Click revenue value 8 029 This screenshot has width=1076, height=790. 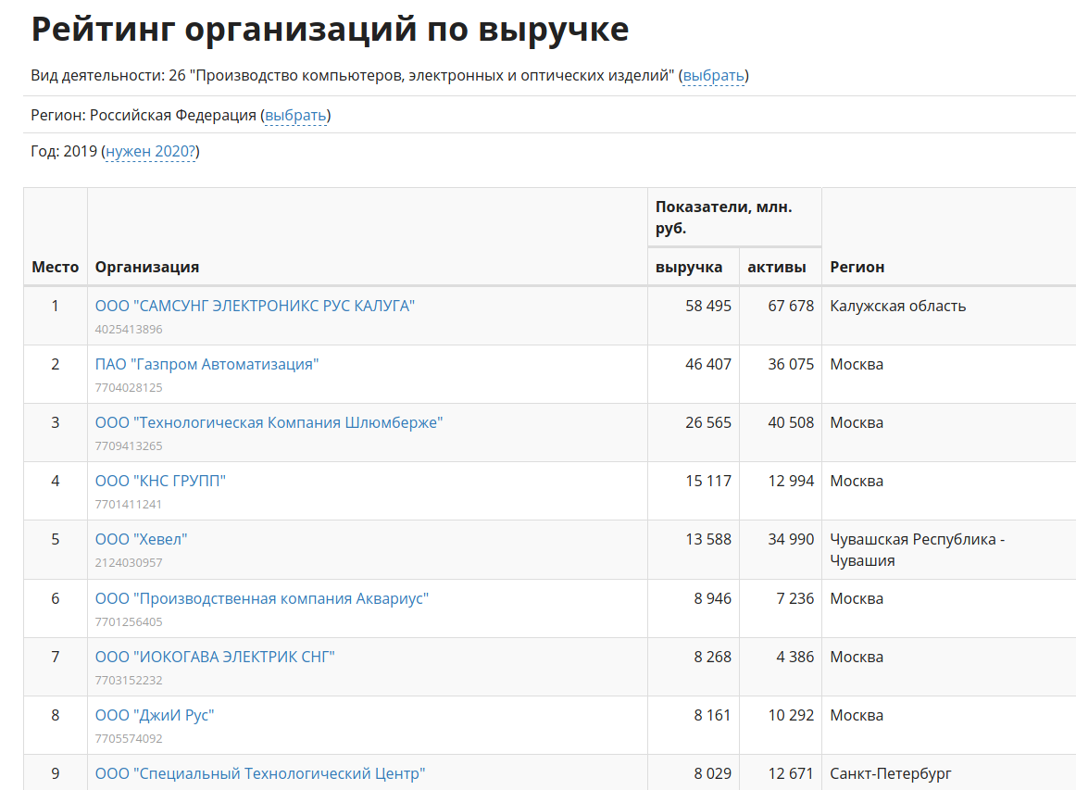[712, 773]
